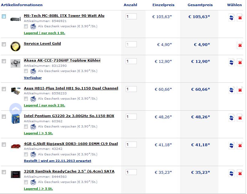Open Intel Pentium G3220 product link
Screen dimensions: 247x194
tap(69, 116)
